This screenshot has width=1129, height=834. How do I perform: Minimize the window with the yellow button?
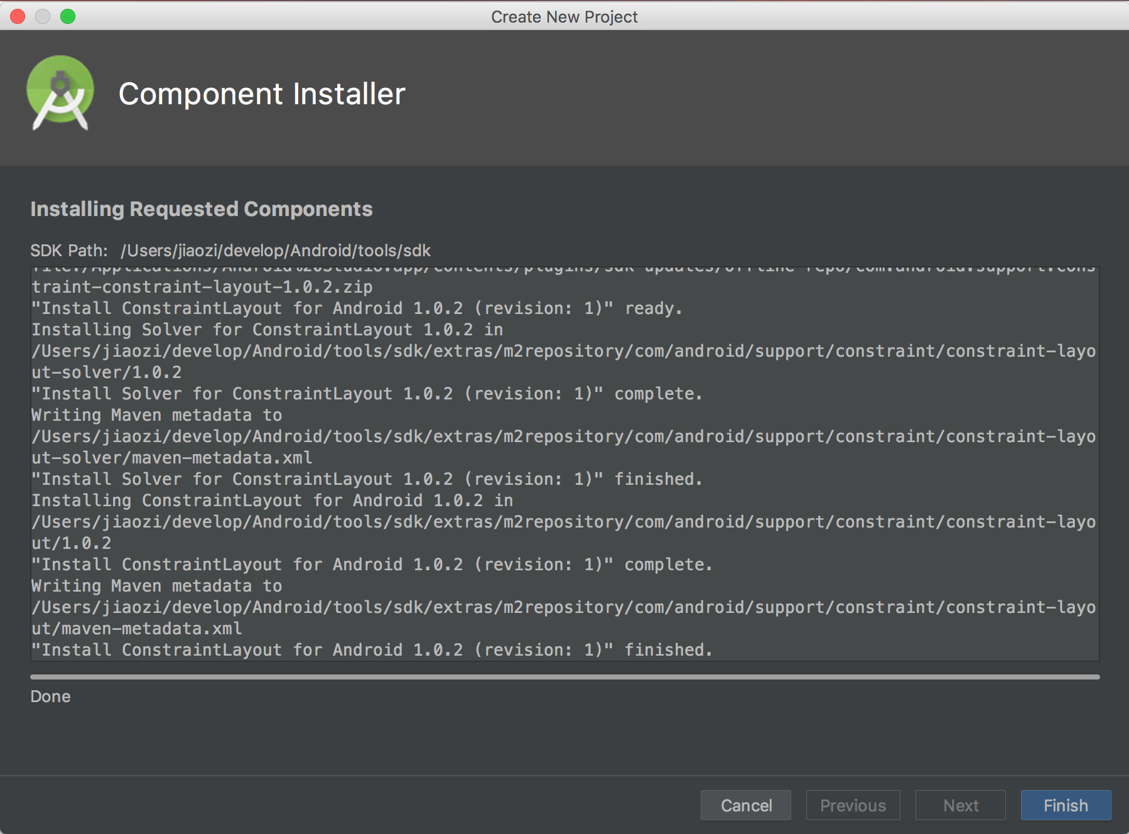tap(43, 16)
